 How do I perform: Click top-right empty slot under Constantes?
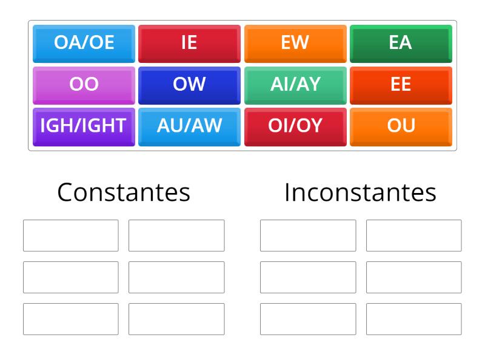[176, 235]
